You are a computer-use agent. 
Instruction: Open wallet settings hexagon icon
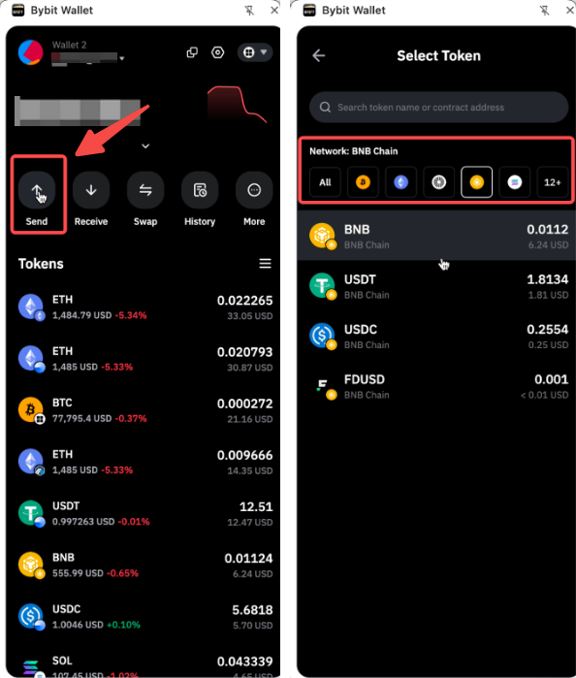(x=217, y=52)
